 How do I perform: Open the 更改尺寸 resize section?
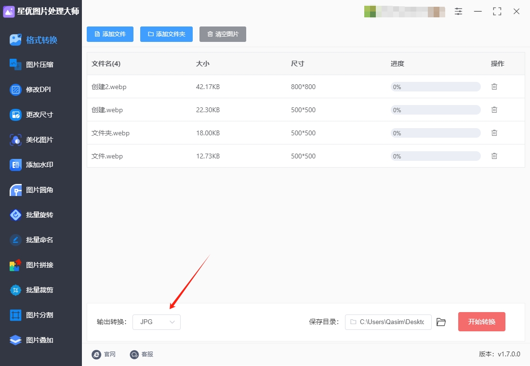31,115
